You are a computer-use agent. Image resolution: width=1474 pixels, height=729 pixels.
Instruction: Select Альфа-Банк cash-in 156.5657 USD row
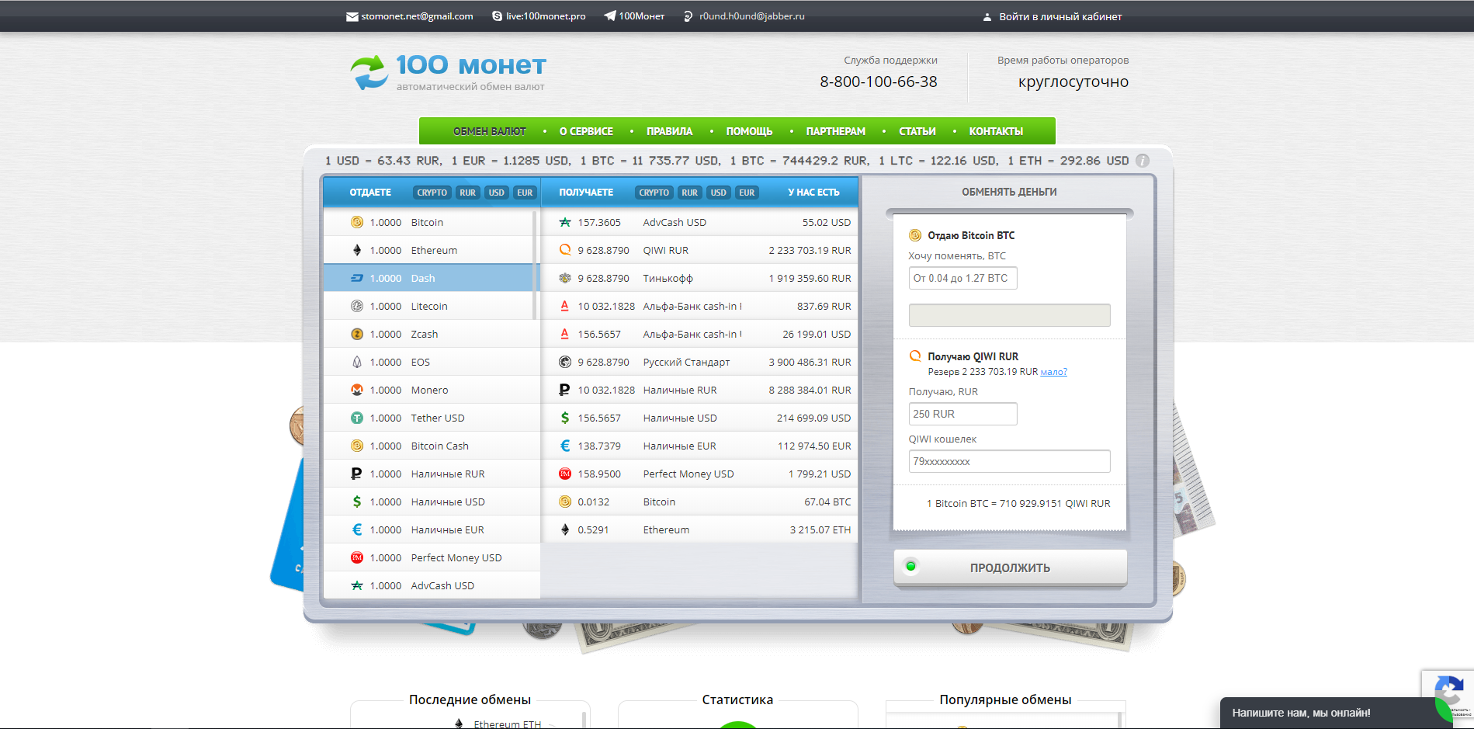[699, 334]
